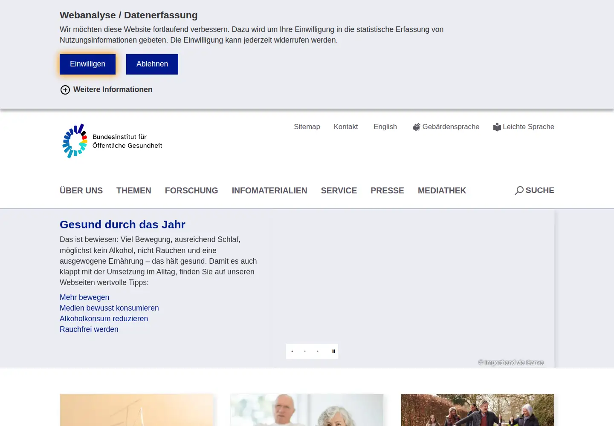Open the teaser card showing a walking family

point(478,410)
